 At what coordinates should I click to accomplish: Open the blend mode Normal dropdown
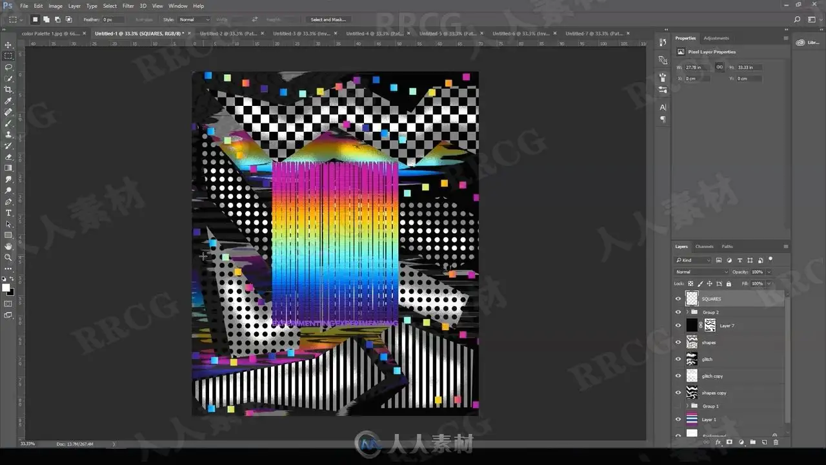coord(701,272)
